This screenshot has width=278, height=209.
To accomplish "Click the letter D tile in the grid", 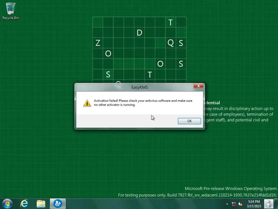I will [x=140, y=33].
